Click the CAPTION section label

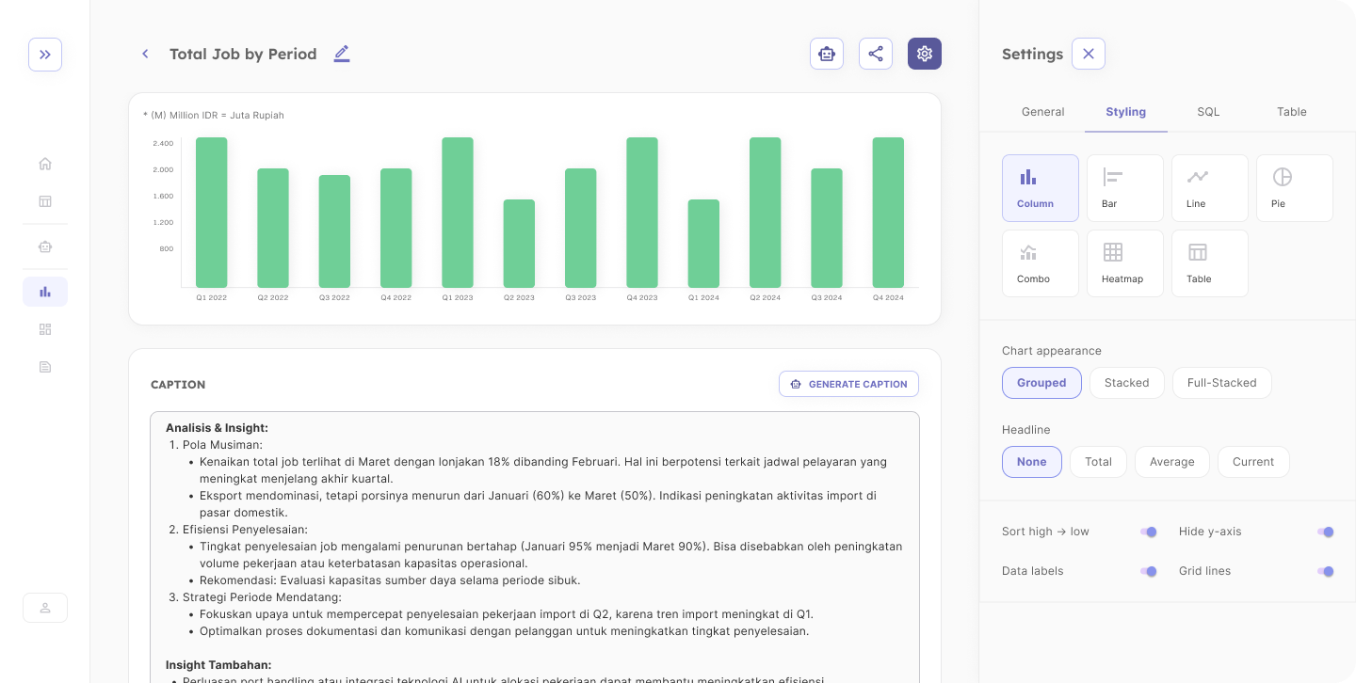178,385
